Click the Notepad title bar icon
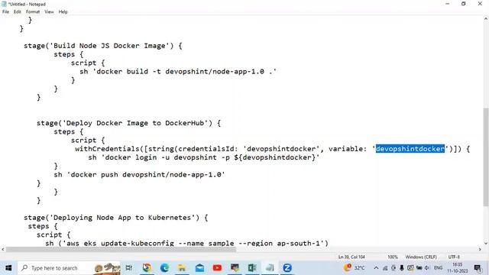Viewport: 489px width, 275px height. (x=4, y=4)
